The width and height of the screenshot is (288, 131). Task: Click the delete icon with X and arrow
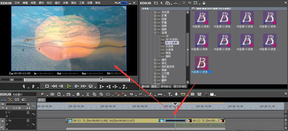(x=124, y=94)
